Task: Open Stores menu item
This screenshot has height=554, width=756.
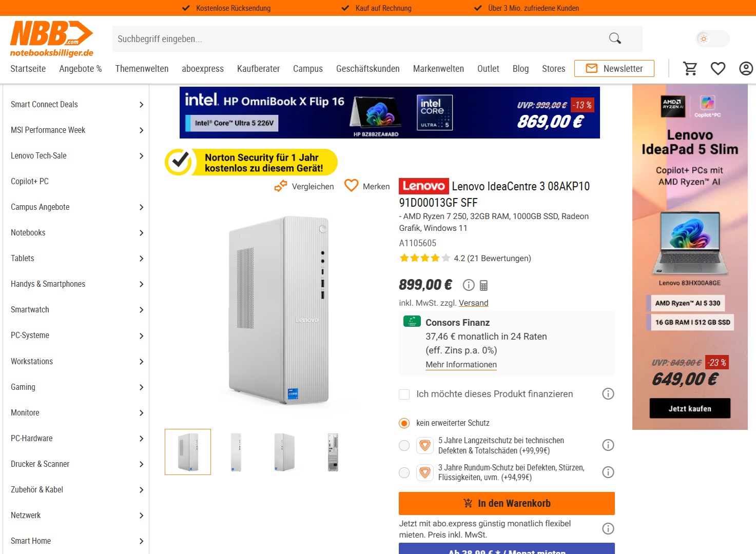Action: [553, 69]
